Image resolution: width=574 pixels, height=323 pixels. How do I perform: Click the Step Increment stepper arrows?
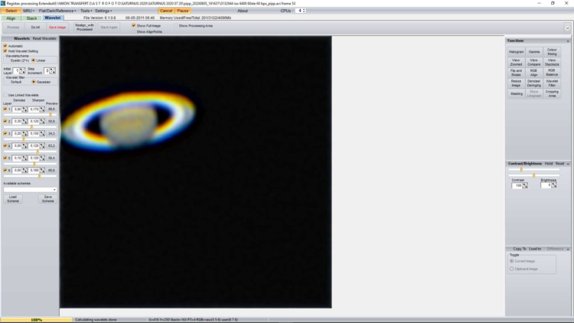(53, 70)
